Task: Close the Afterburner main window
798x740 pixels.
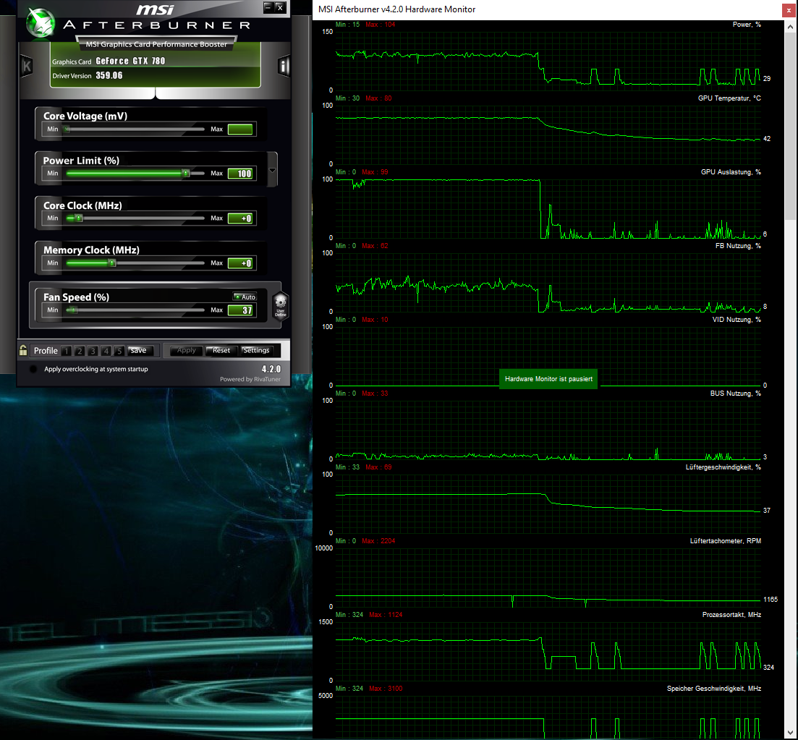Action: point(280,7)
